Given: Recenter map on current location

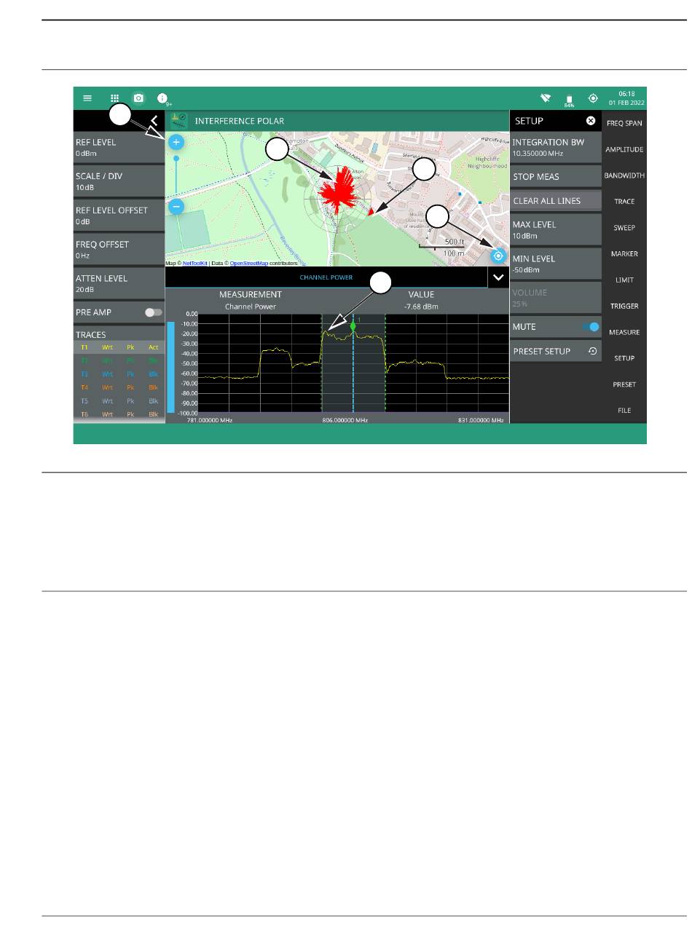Looking at the screenshot, I should point(498,256).
